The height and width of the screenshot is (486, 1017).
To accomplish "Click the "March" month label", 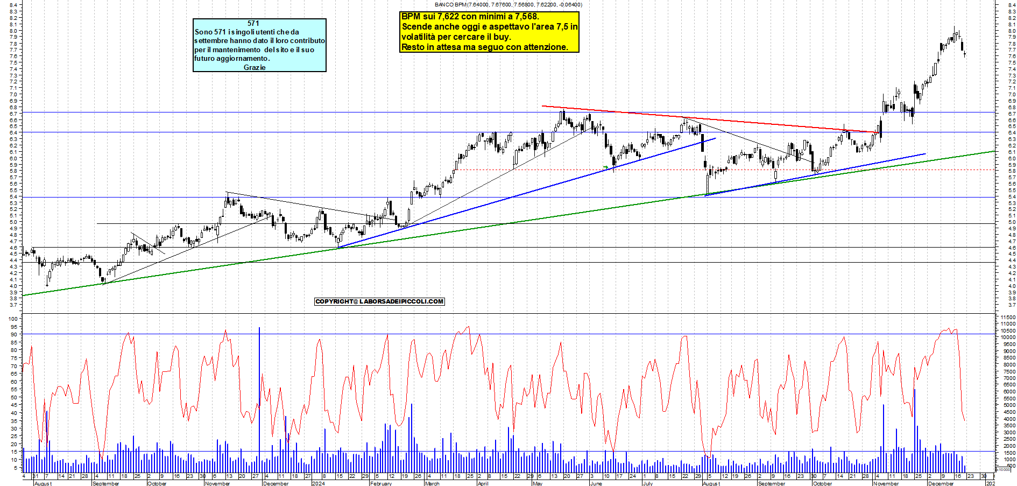I will 432,483.
